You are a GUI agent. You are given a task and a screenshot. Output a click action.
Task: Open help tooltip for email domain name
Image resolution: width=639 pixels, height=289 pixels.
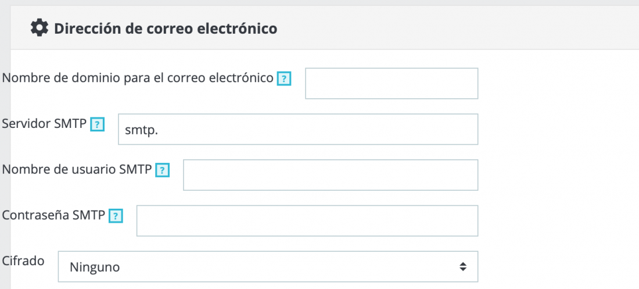point(283,79)
